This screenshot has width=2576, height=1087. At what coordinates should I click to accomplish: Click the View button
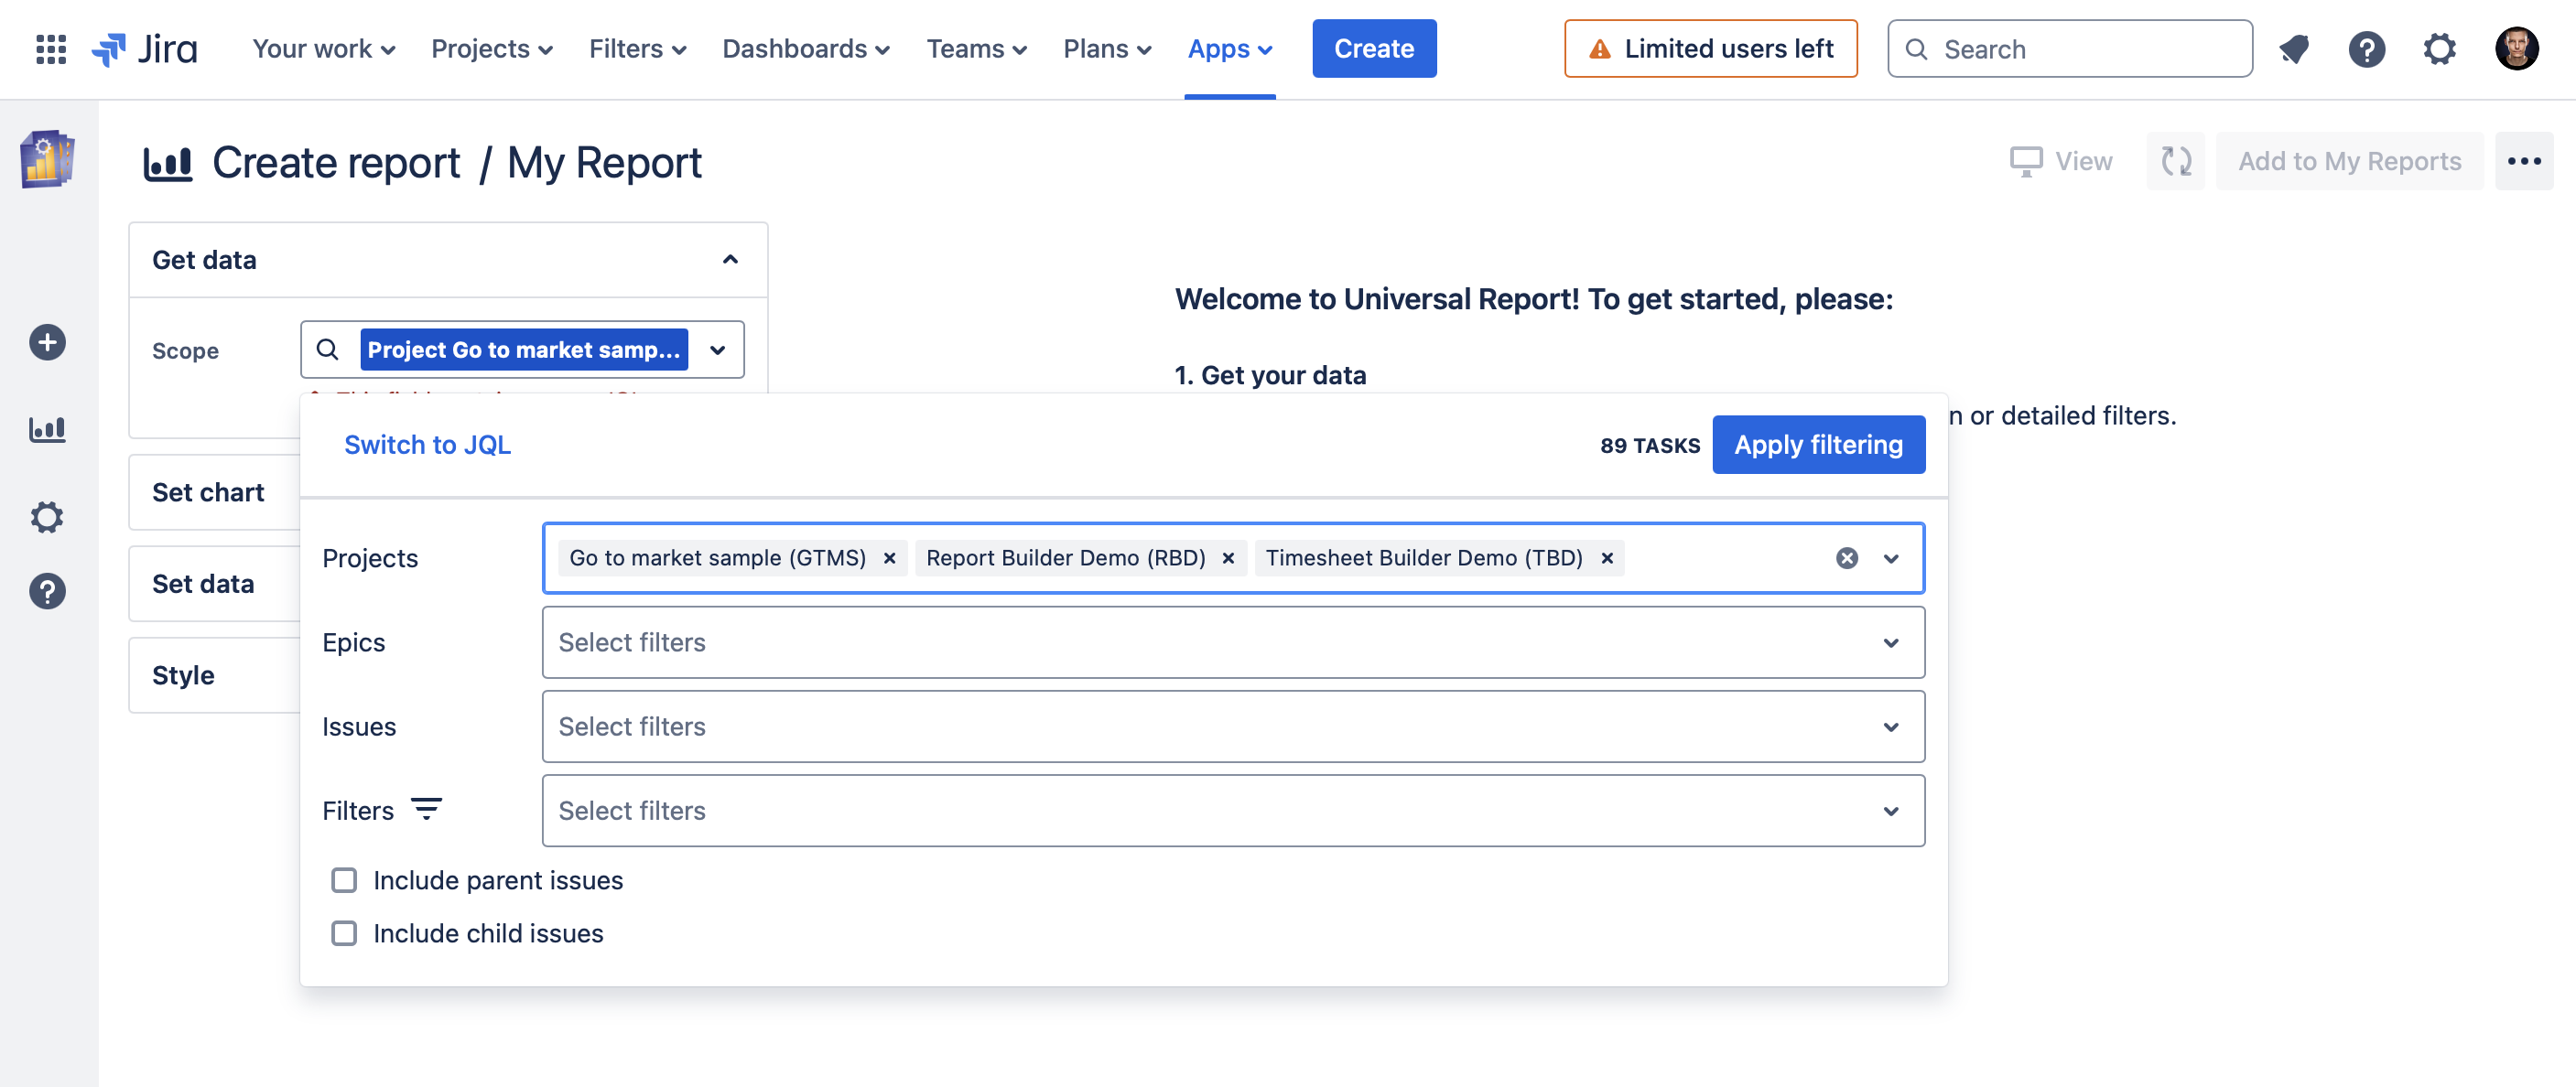click(x=2061, y=161)
